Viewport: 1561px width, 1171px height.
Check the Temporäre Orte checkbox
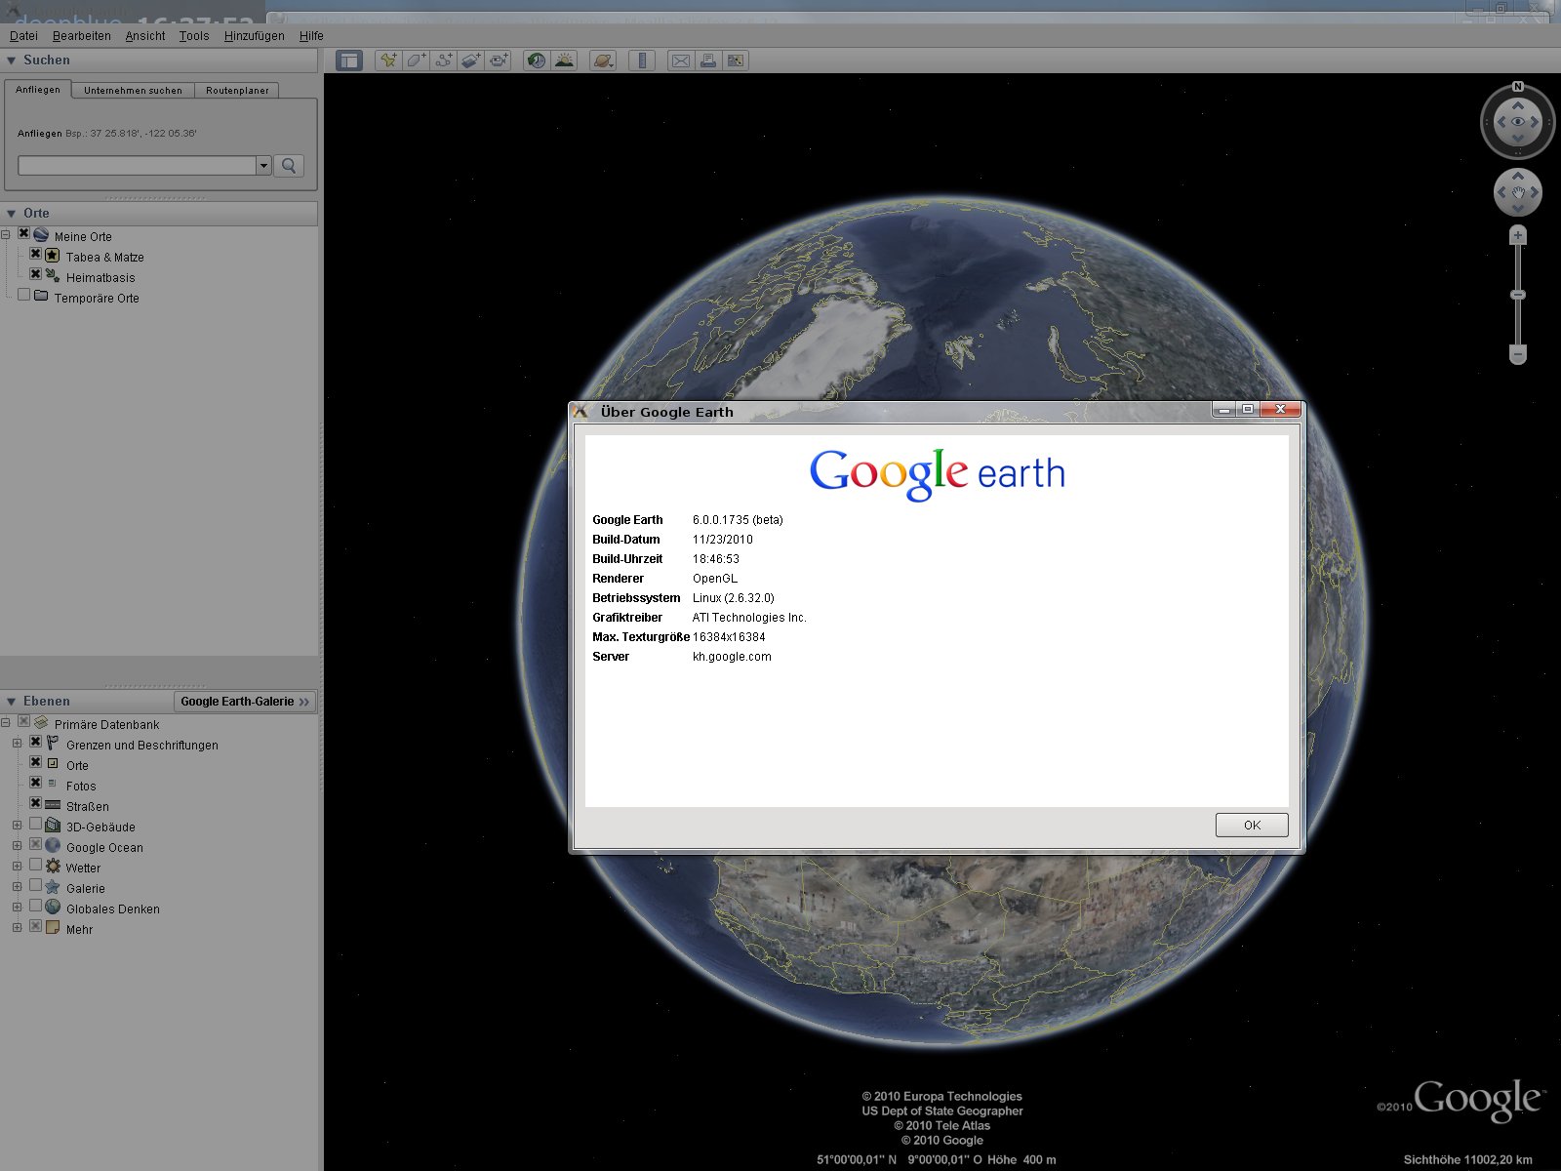(x=24, y=296)
